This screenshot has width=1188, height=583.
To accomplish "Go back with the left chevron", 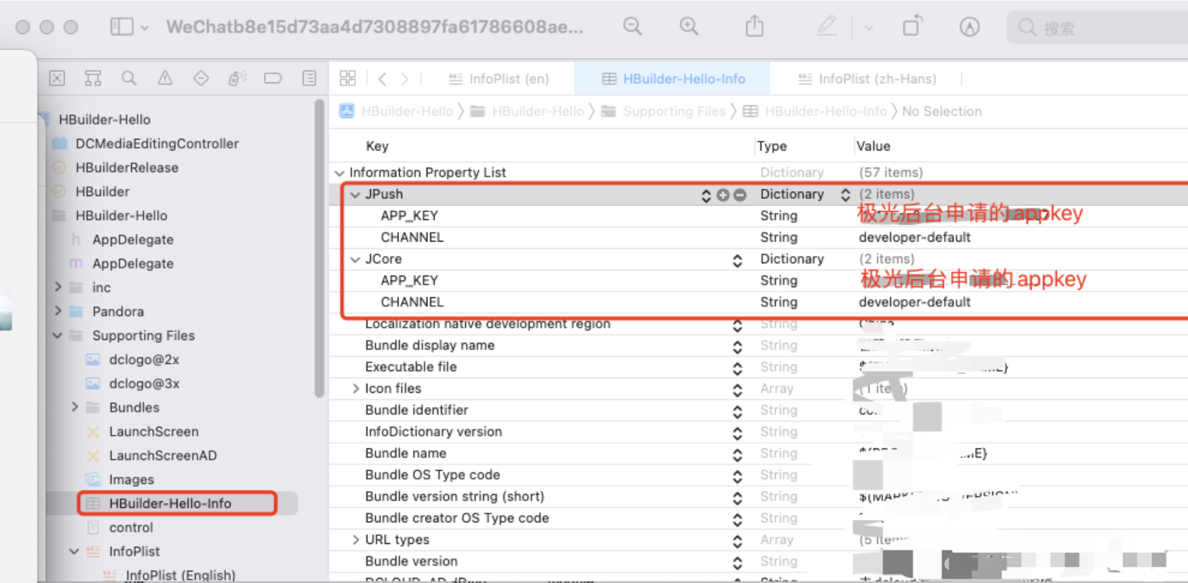I will [382, 78].
